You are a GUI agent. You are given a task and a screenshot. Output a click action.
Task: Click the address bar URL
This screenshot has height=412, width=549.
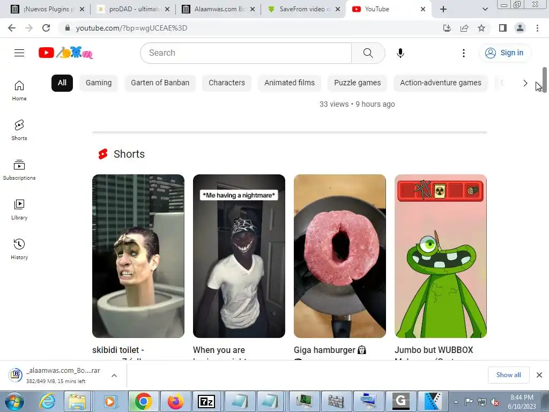coord(132,28)
